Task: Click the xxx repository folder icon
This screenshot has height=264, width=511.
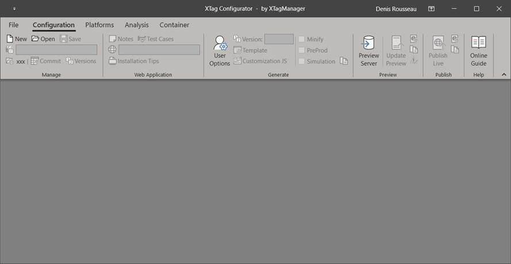Action: coord(10,61)
